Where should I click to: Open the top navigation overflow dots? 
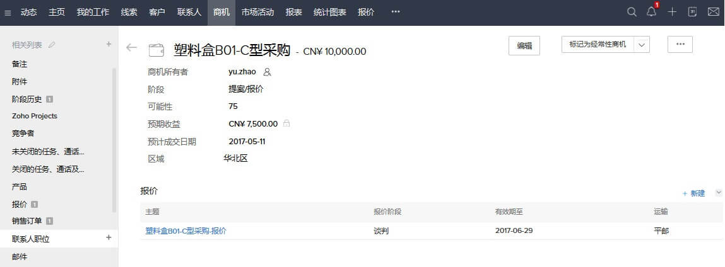[396, 13]
